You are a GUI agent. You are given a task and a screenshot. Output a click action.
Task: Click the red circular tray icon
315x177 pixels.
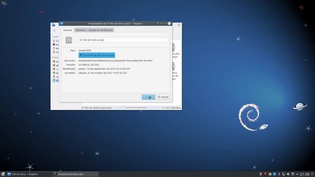(x=265, y=174)
